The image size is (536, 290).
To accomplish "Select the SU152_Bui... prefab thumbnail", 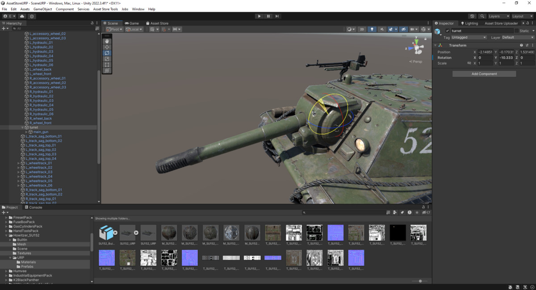I will (x=106, y=235).
